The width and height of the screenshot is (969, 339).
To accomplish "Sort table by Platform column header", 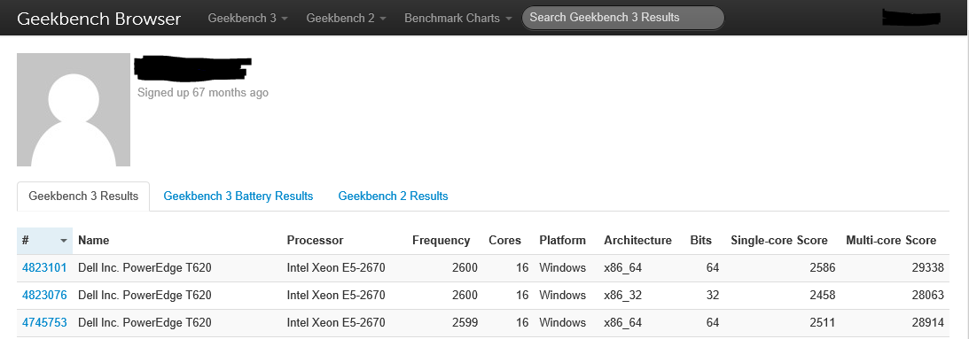I will pos(562,241).
